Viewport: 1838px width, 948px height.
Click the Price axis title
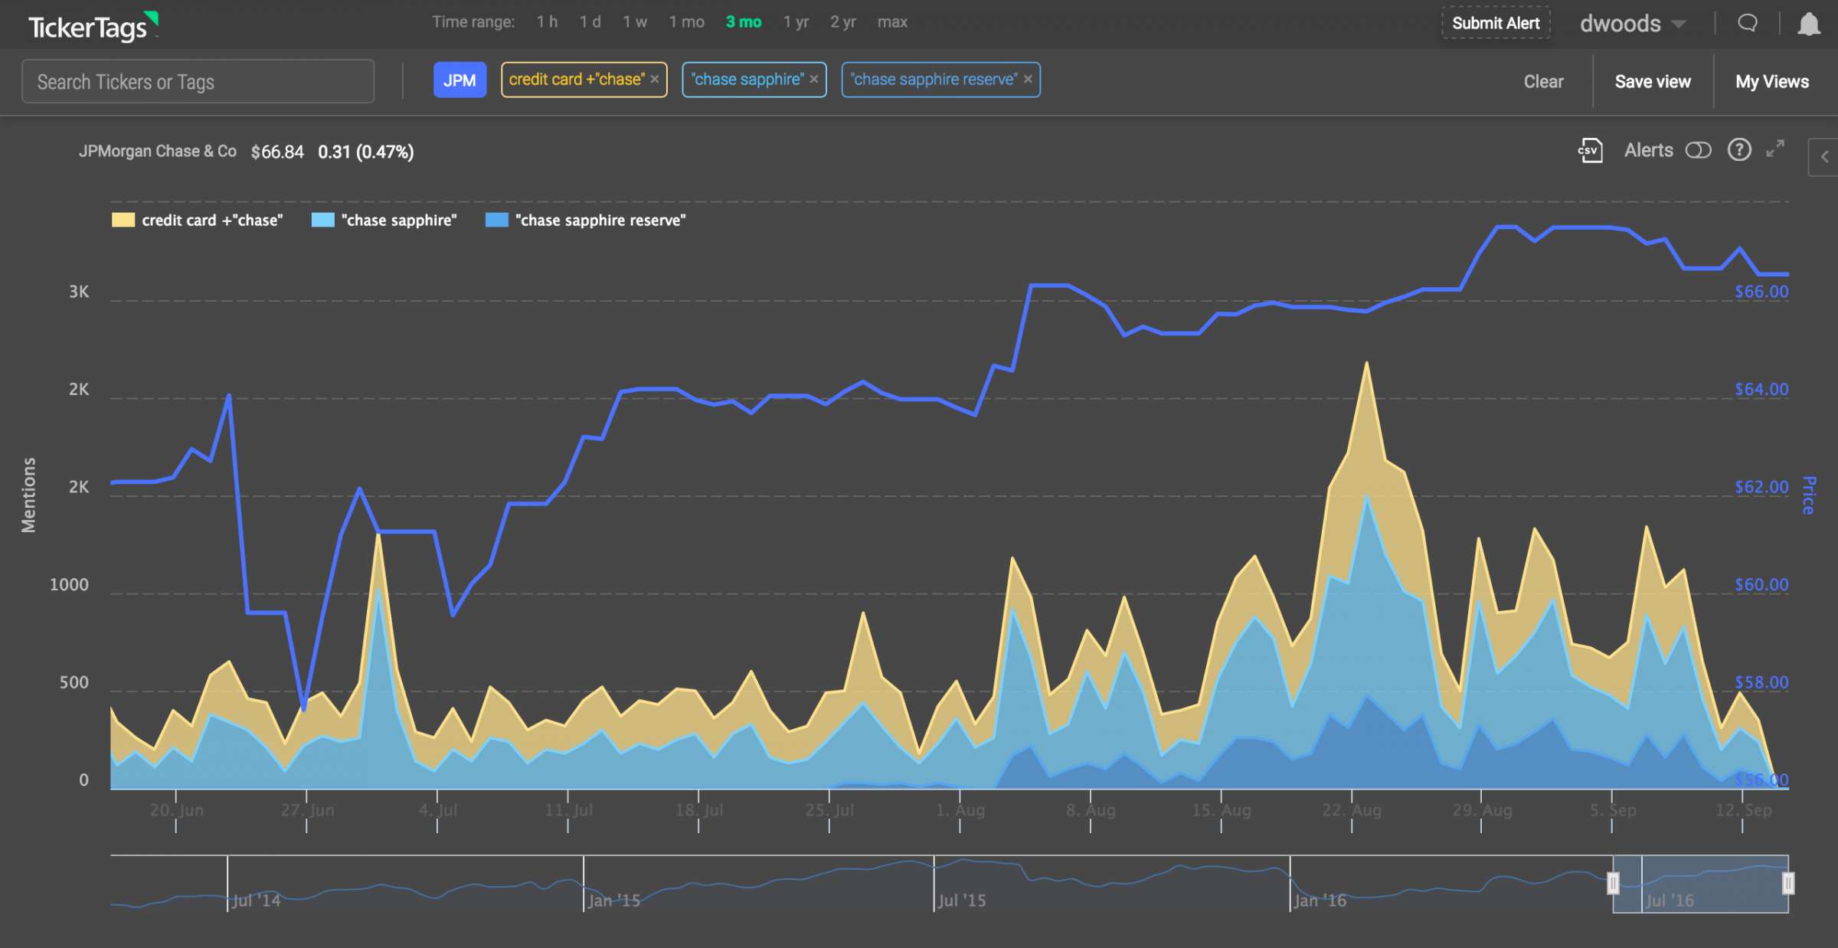[x=1809, y=495]
